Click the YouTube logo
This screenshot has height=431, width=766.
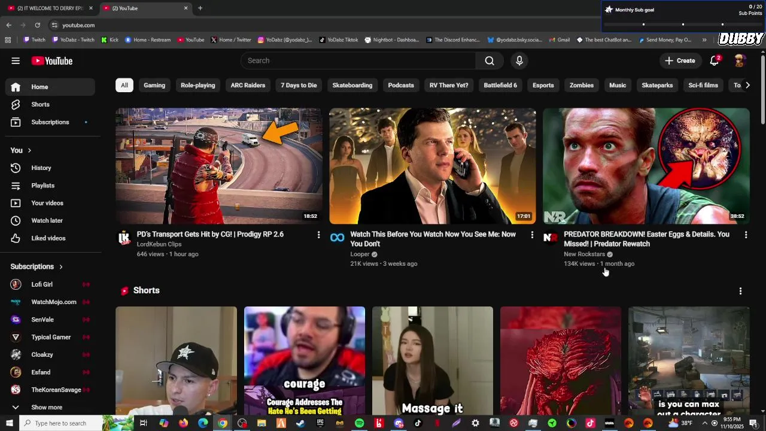pos(52,60)
